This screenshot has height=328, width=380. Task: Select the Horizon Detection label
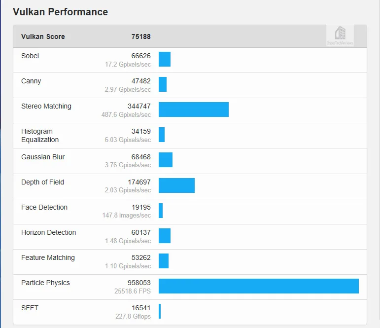pos(48,232)
